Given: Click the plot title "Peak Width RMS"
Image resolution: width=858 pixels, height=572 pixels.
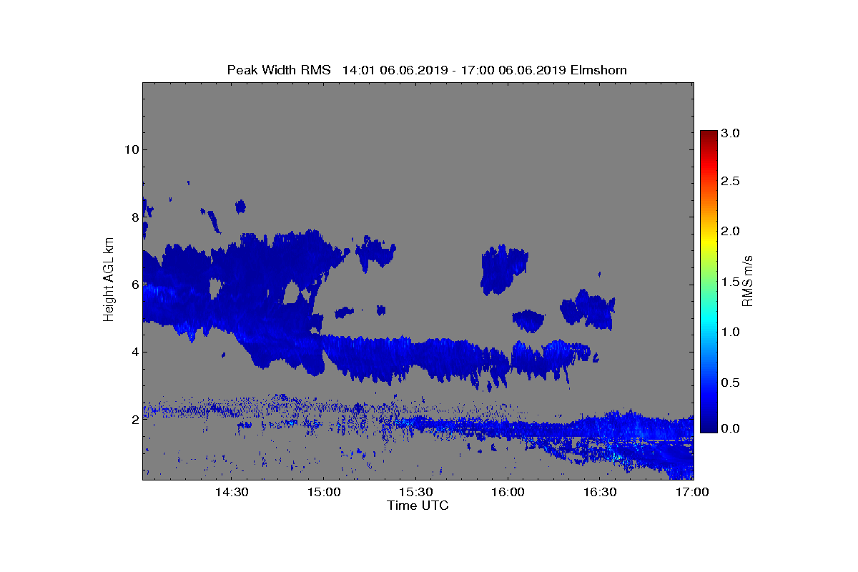Looking at the screenshot, I should [x=280, y=70].
